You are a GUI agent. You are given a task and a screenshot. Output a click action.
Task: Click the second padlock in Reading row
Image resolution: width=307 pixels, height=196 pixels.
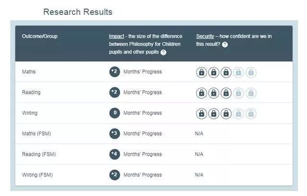(214, 93)
